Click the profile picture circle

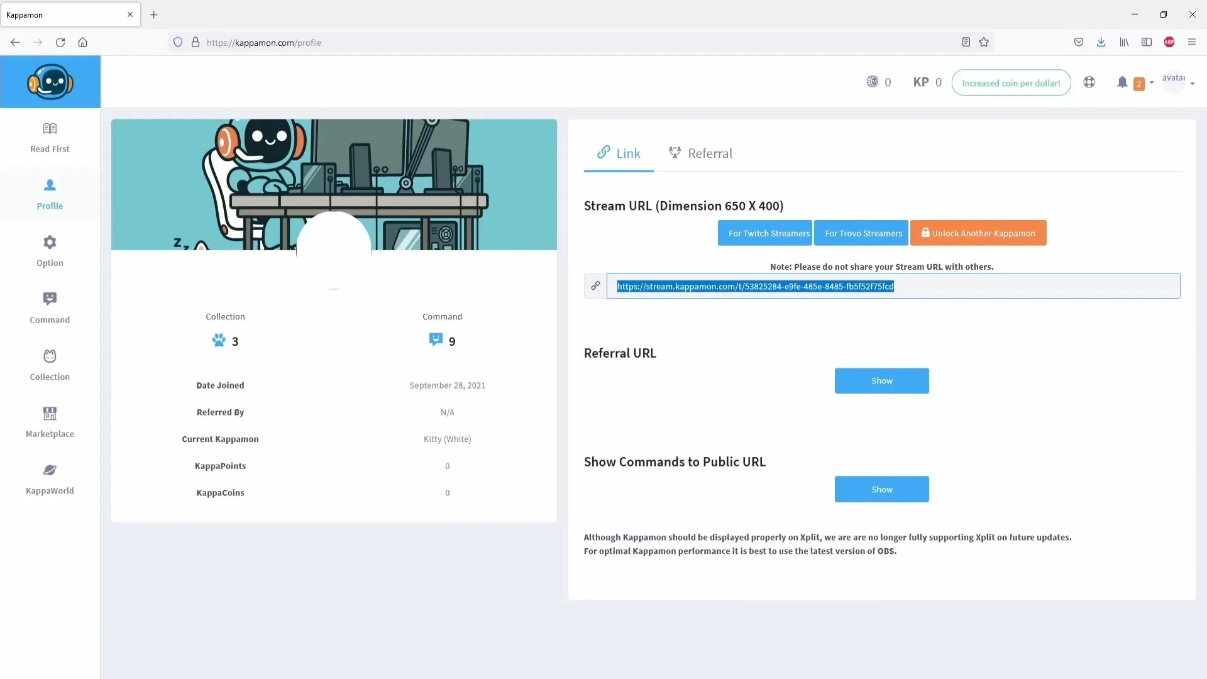(x=334, y=248)
